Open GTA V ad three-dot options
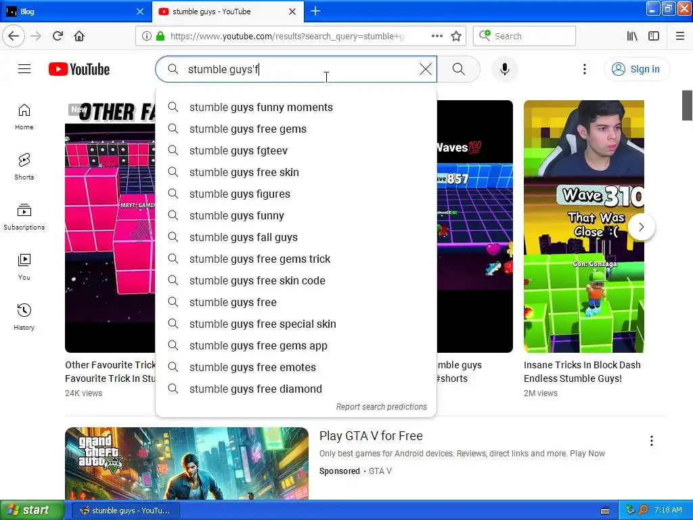 pyautogui.click(x=652, y=440)
